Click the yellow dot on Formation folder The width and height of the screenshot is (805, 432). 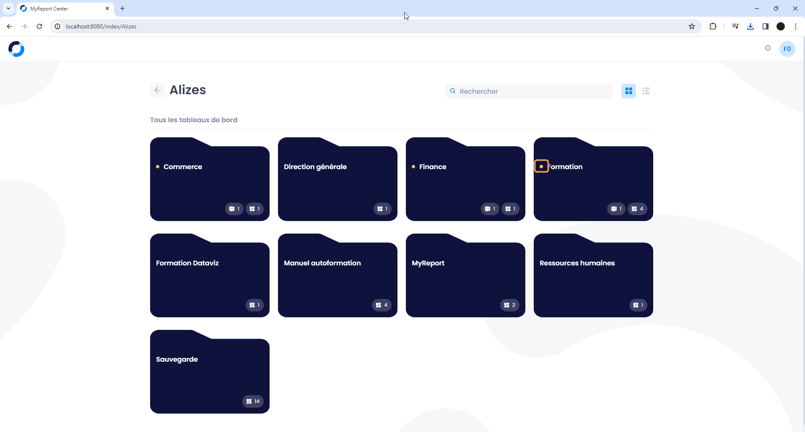pyautogui.click(x=541, y=167)
